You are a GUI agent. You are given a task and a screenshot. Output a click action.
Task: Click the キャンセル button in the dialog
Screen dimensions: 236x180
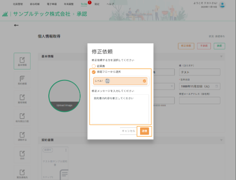click(x=129, y=131)
